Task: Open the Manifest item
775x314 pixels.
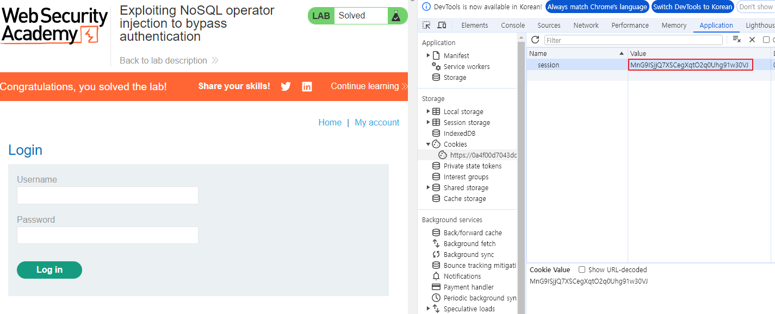Action: pyautogui.click(x=456, y=55)
